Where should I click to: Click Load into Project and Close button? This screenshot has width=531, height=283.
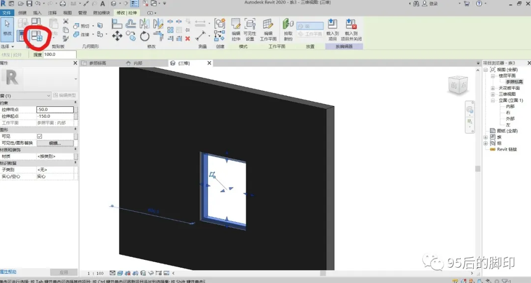click(351, 30)
